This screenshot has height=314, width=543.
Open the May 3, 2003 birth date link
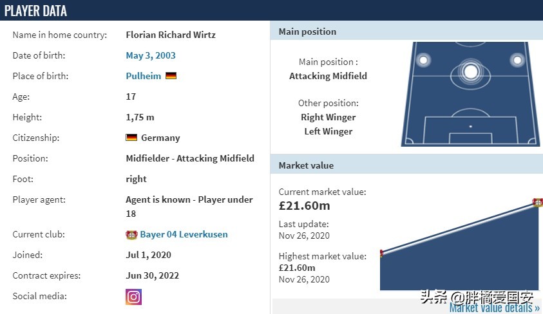pyautogui.click(x=151, y=55)
